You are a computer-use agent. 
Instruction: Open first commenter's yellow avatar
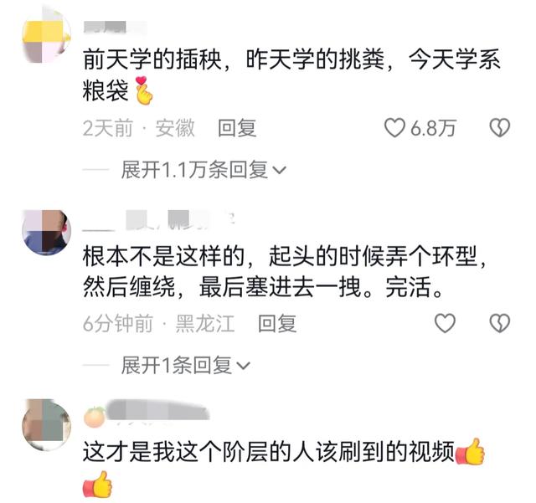47,37
